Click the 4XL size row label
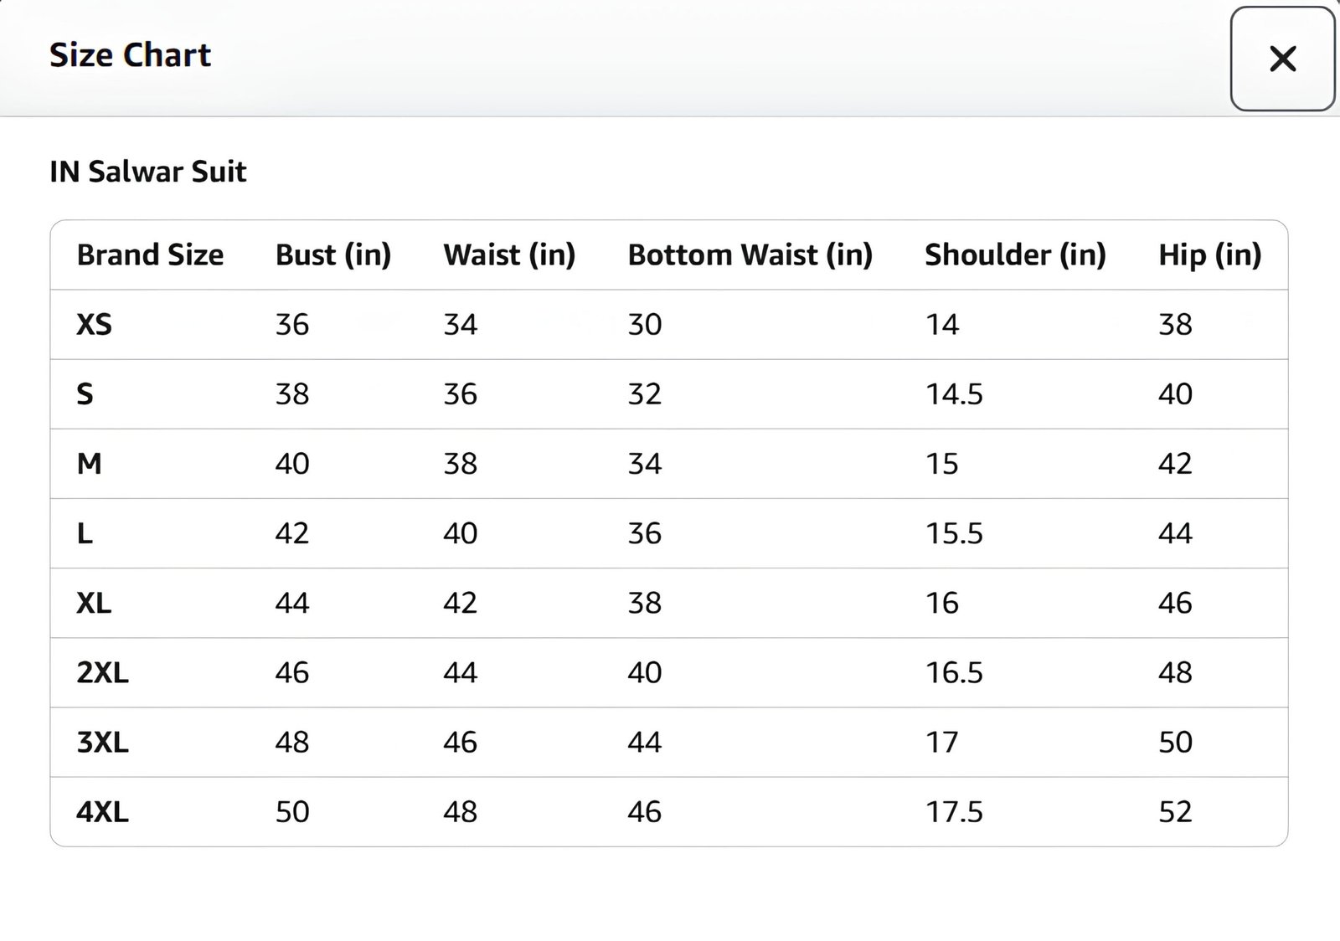1340x941 pixels. [102, 811]
